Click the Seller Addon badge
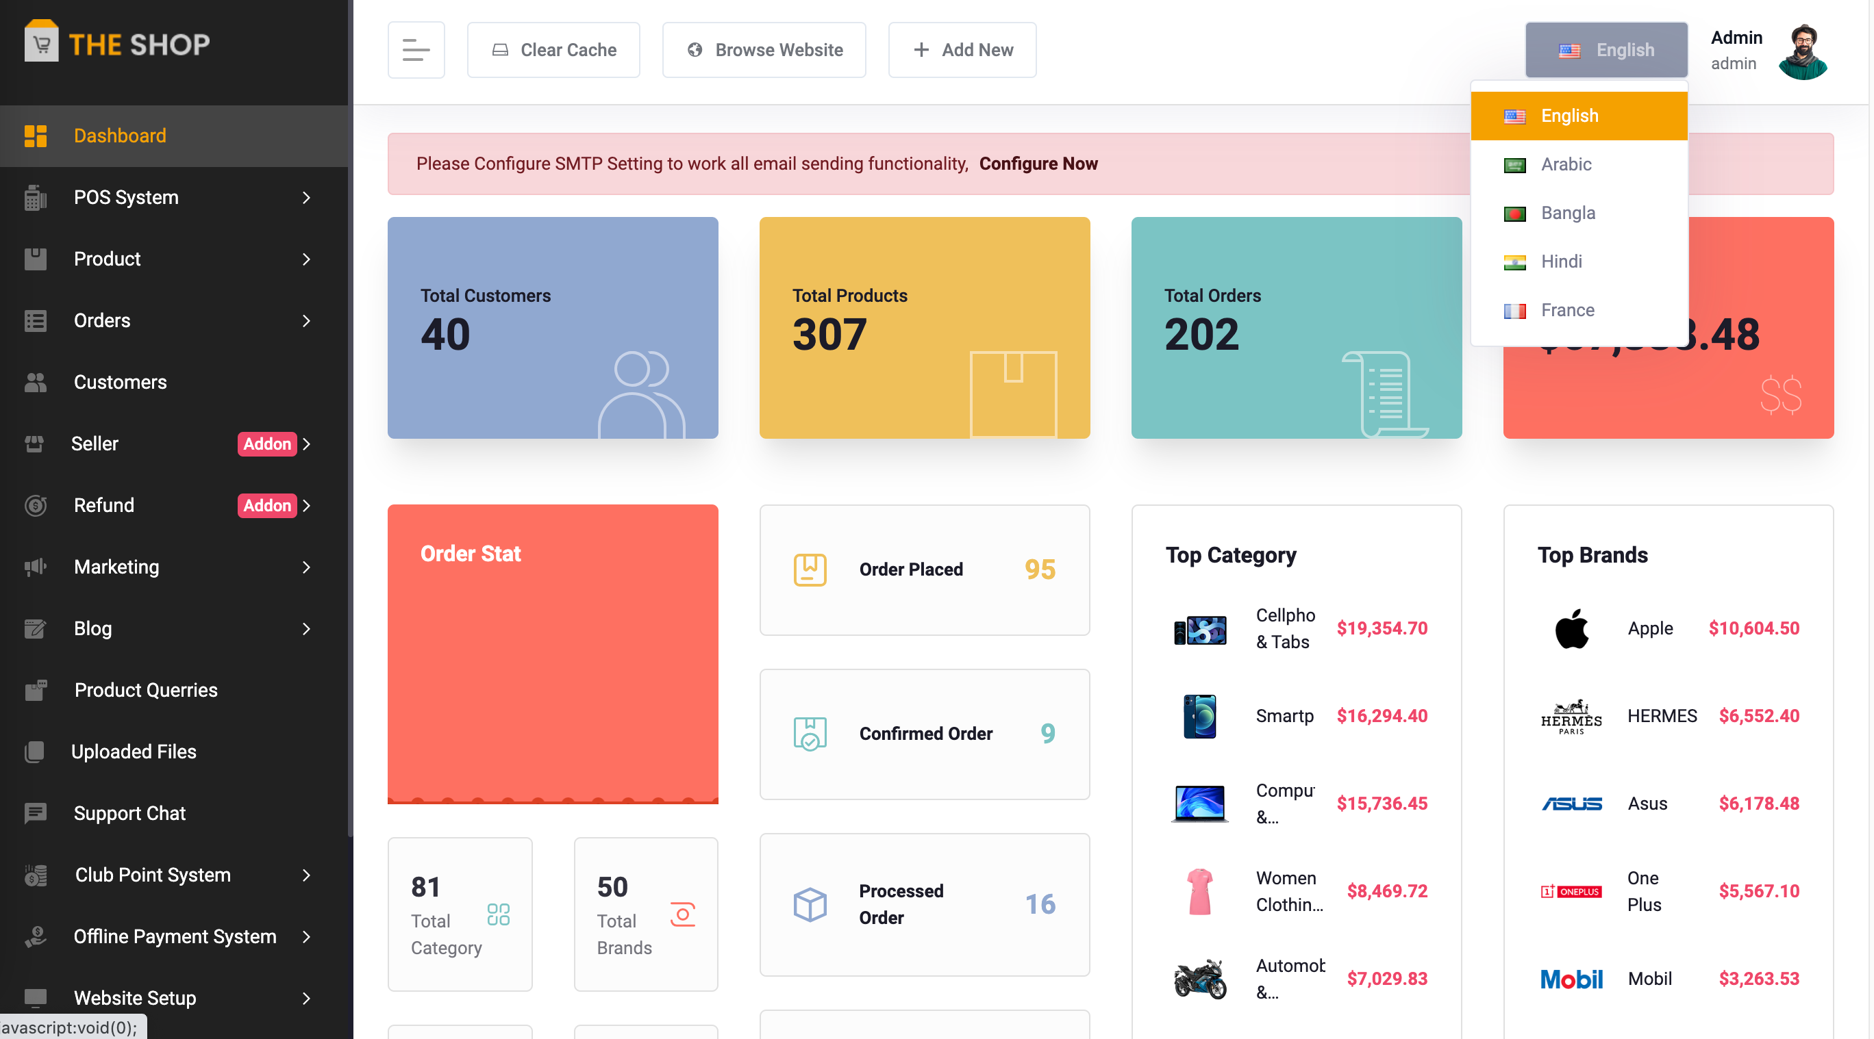Image resolution: width=1874 pixels, height=1039 pixels. click(267, 444)
